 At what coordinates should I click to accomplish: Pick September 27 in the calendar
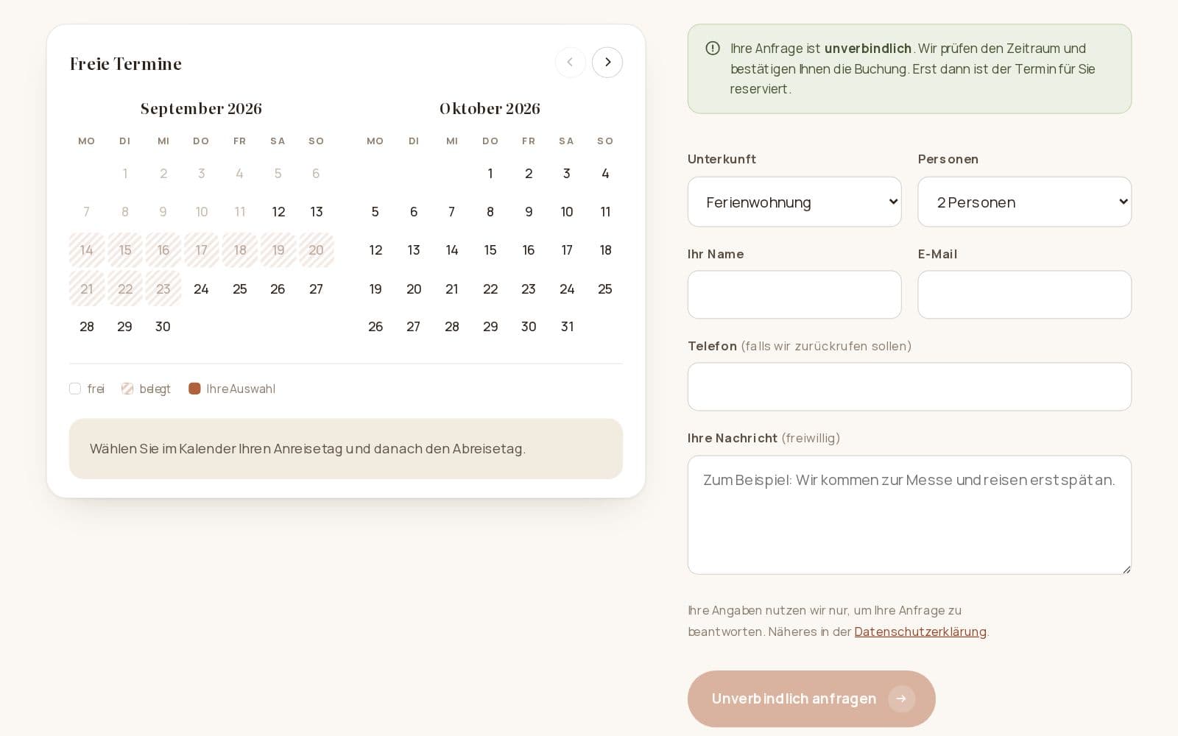tap(317, 289)
